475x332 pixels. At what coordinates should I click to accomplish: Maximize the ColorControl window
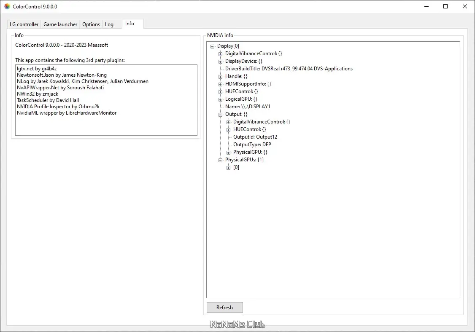click(x=445, y=6)
